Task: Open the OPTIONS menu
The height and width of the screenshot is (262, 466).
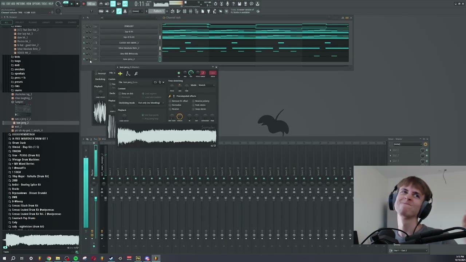Action: (x=36, y=4)
